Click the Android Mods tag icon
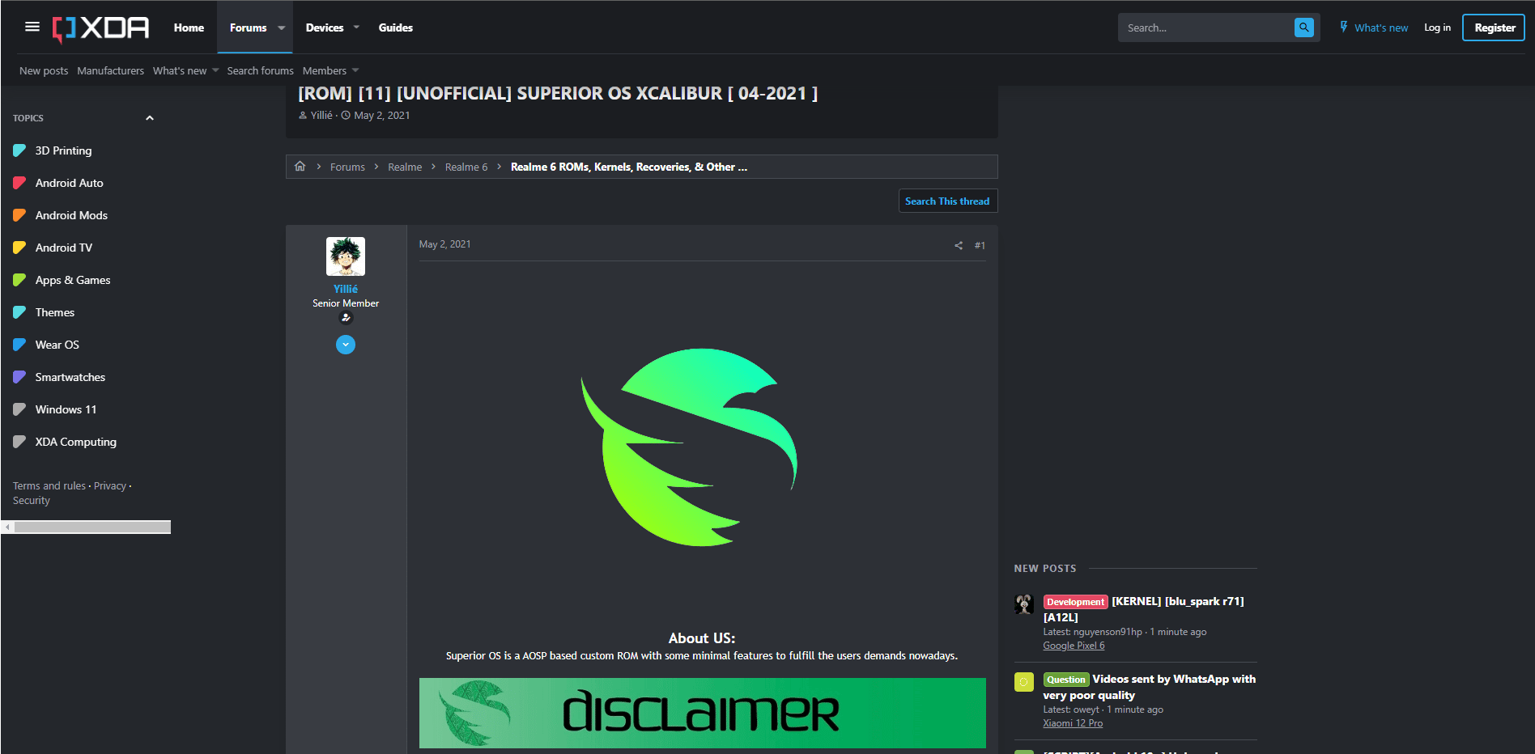The image size is (1535, 754). point(19,215)
